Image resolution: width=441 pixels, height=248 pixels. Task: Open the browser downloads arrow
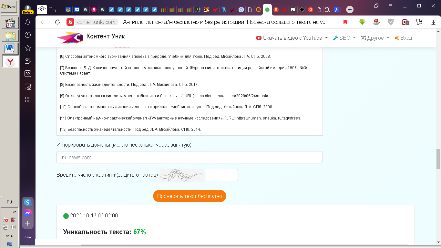434,22
